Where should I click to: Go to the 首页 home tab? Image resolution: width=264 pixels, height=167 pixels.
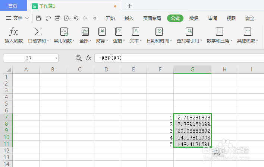point(13,6)
